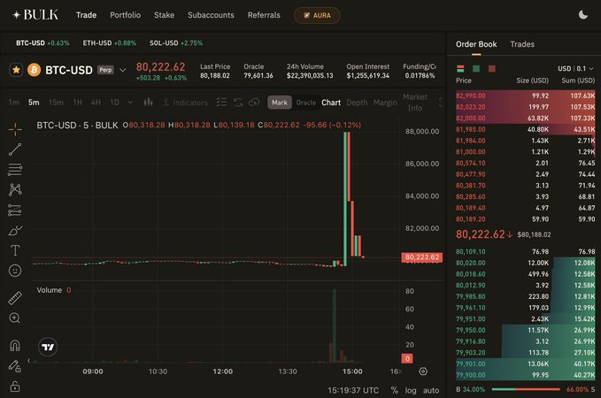Show asks only order book view
The width and height of the screenshot is (601, 398).
[x=492, y=69]
